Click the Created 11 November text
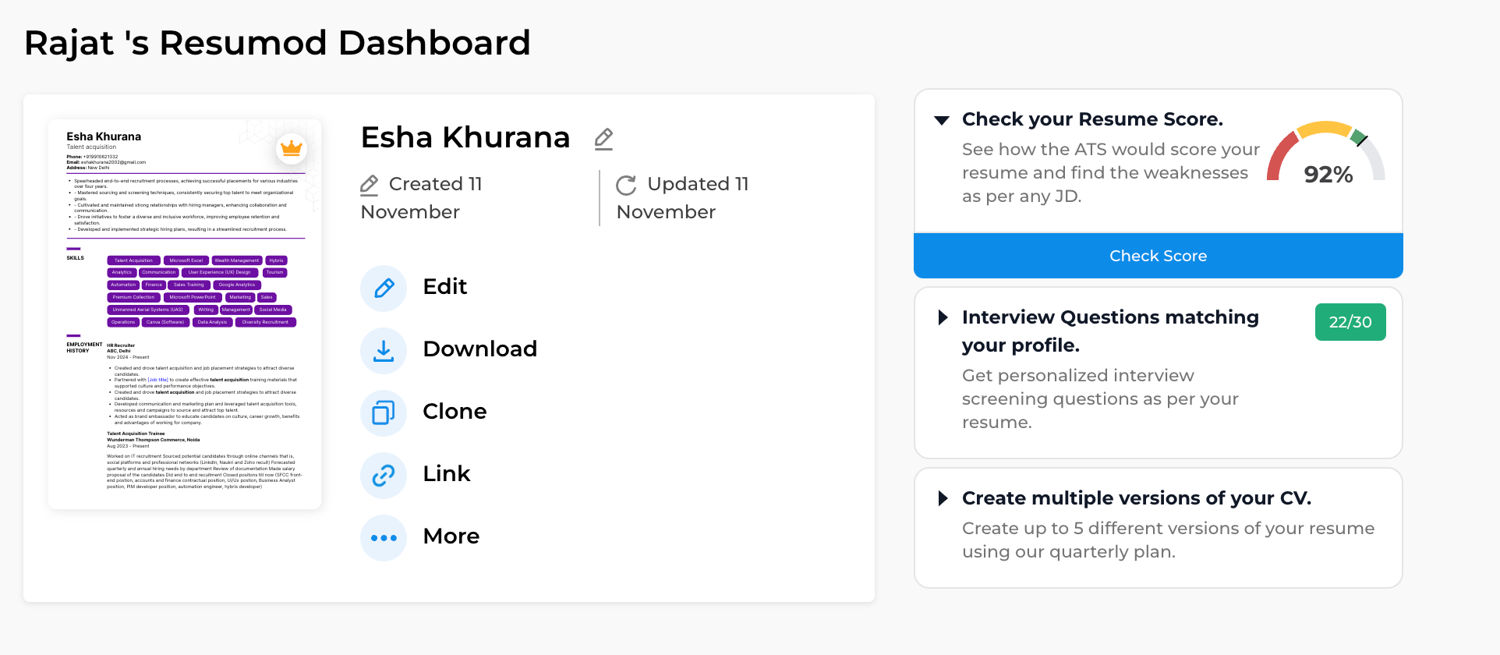 422,198
